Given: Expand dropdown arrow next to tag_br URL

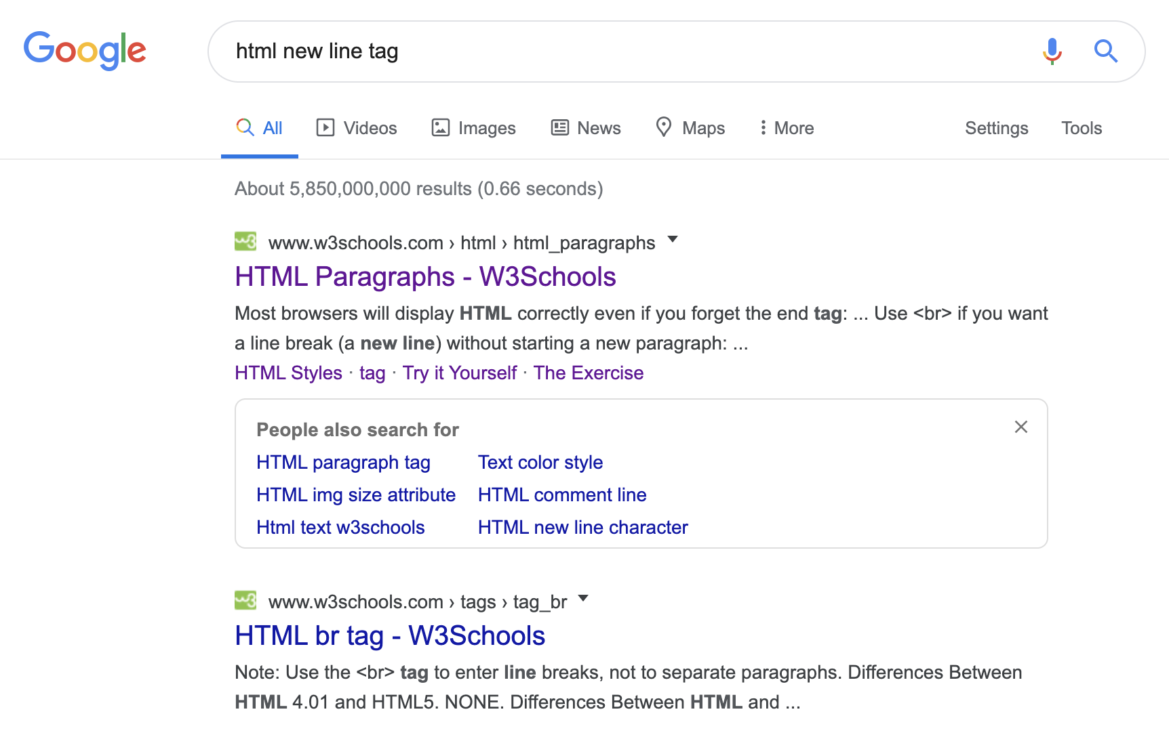Looking at the screenshot, I should [583, 598].
